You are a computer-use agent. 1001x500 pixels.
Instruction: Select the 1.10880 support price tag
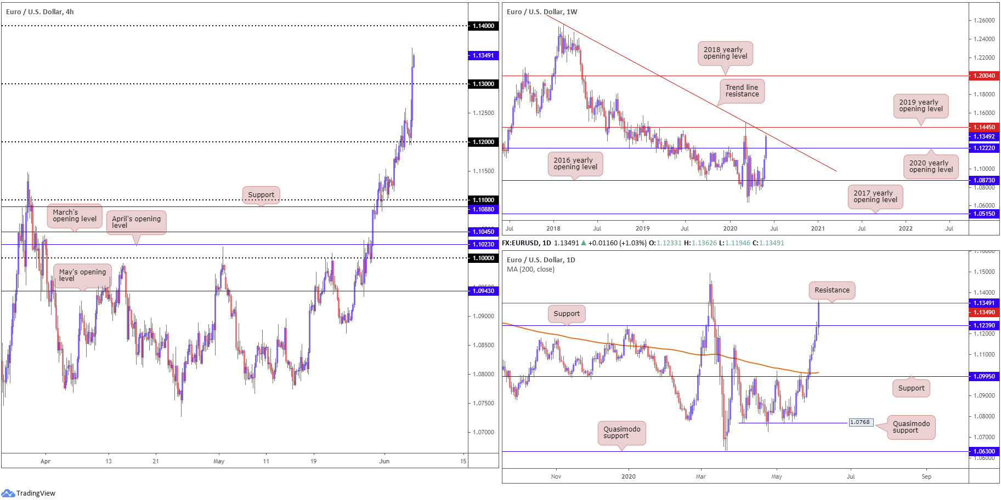[483, 209]
